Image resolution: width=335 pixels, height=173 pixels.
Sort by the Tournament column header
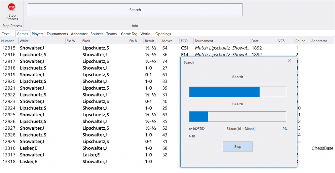coord(222,41)
